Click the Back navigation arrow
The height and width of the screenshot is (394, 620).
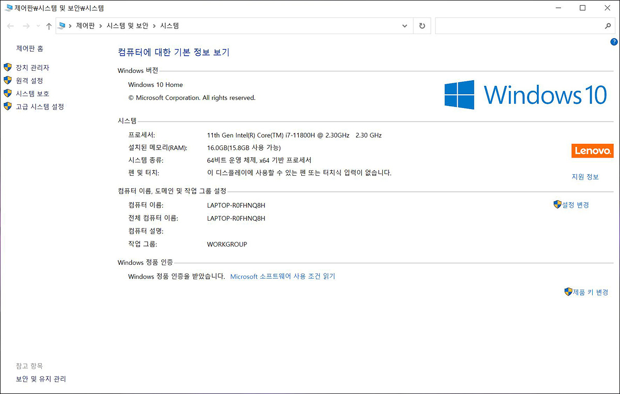(x=11, y=26)
